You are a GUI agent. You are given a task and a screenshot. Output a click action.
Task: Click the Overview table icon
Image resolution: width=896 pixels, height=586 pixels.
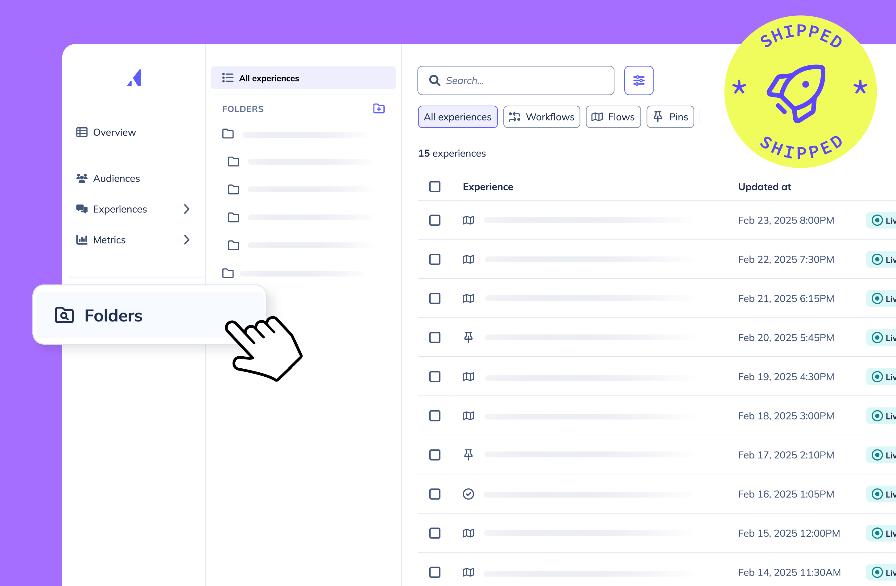click(82, 132)
